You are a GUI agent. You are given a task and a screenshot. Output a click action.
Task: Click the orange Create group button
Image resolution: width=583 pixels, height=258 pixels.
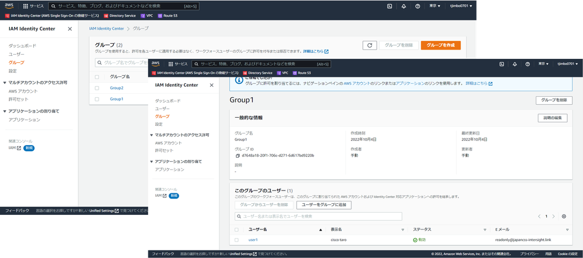tap(441, 45)
